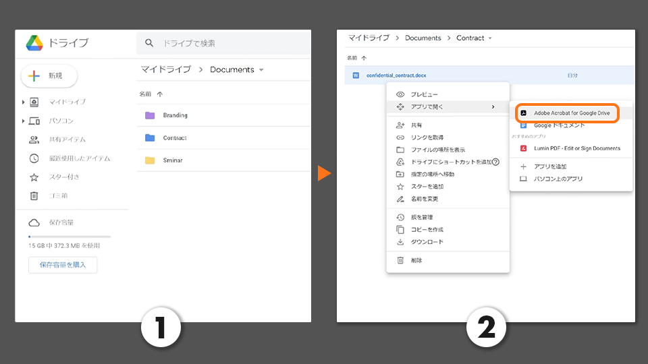This screenshot has height=364, width=648.
Task: Click the trash icon in sidebar
Action: click(x=34, y=195)
